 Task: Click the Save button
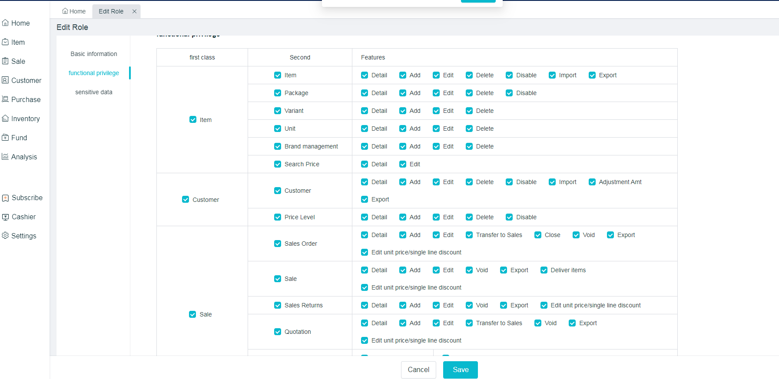tap(460, 369)
